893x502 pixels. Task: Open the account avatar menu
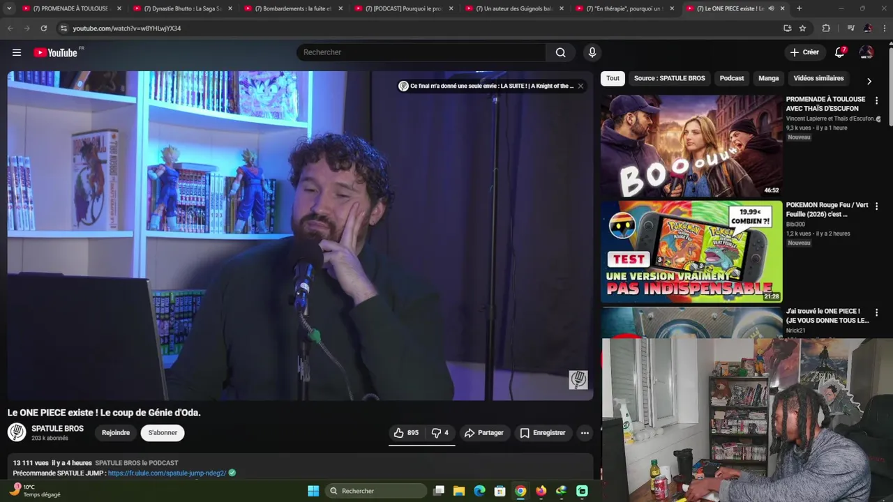pos(866,52)
